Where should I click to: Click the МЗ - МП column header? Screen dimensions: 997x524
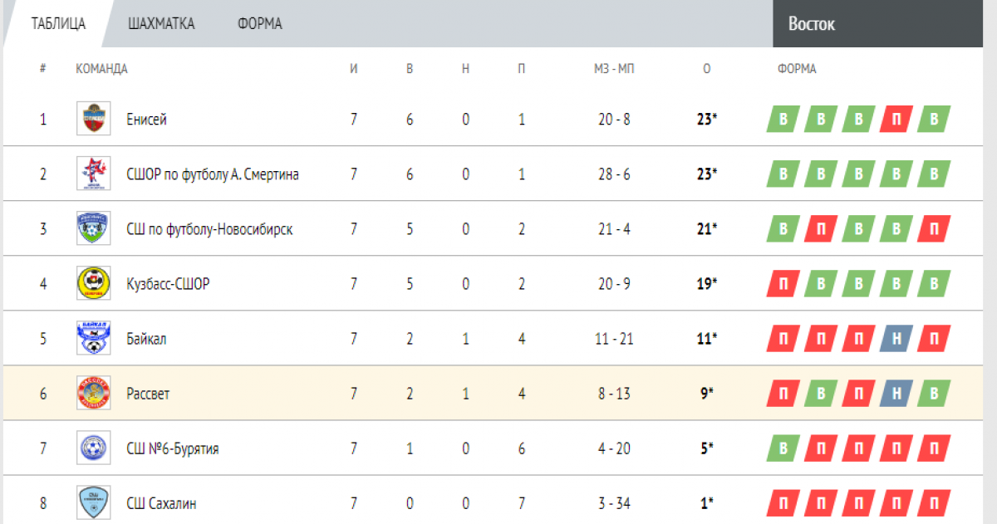[x=614, y=69]
